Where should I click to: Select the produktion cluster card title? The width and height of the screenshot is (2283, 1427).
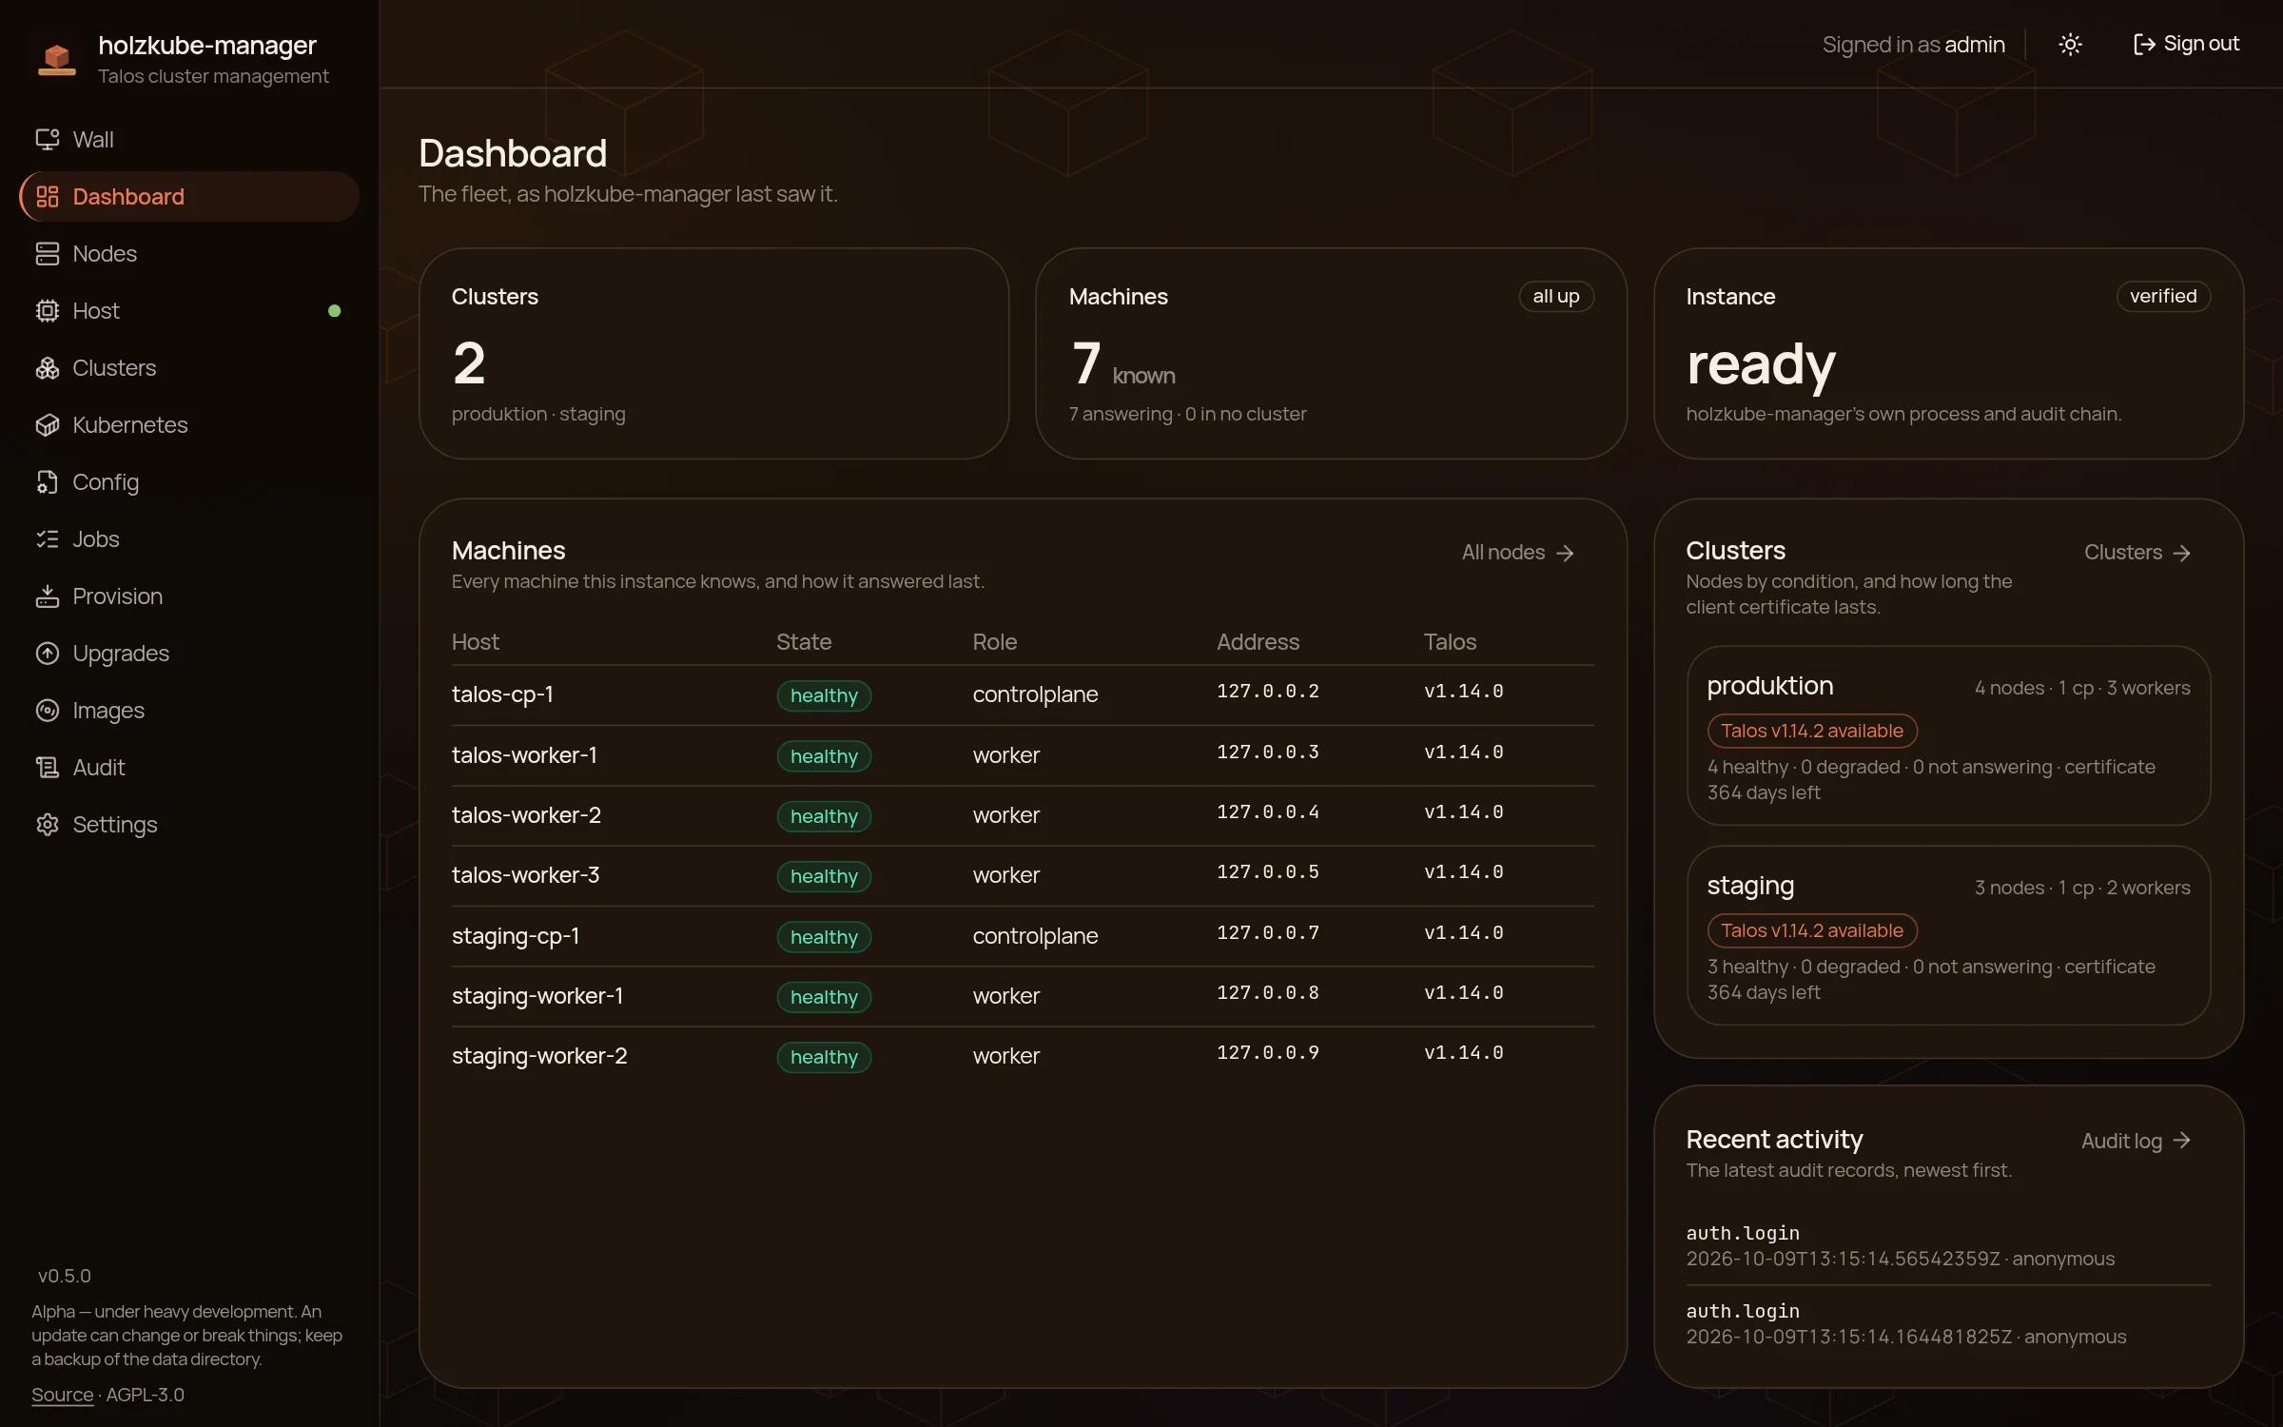click(1769, 686)
